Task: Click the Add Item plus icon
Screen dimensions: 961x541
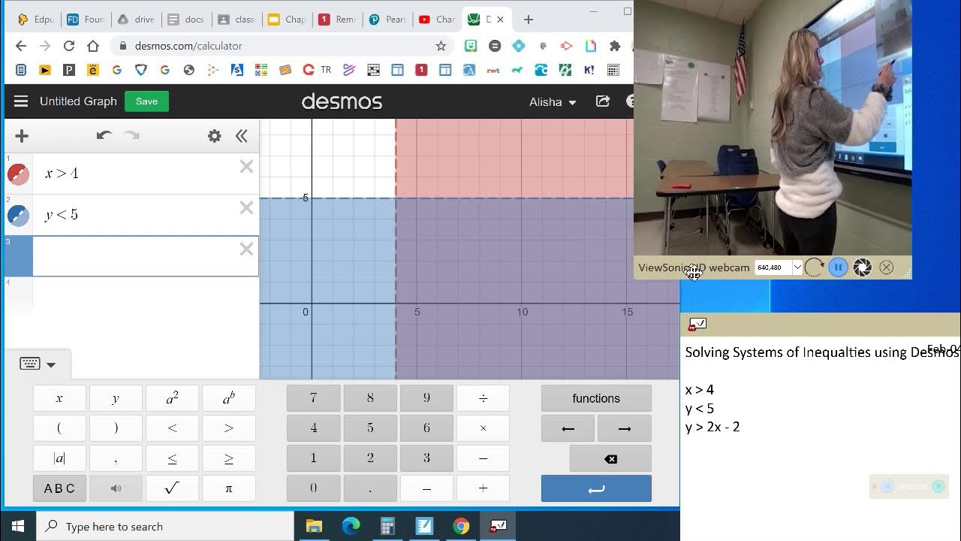Action: [22, 136]
